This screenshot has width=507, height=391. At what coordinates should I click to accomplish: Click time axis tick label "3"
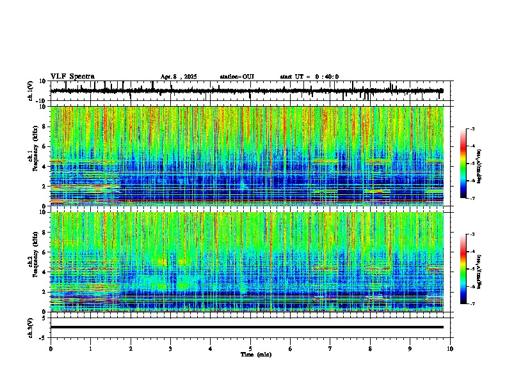pos(170,349)
